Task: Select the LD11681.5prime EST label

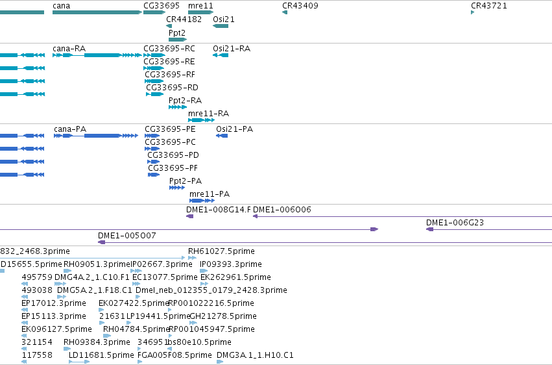Action: pos(101,355)
